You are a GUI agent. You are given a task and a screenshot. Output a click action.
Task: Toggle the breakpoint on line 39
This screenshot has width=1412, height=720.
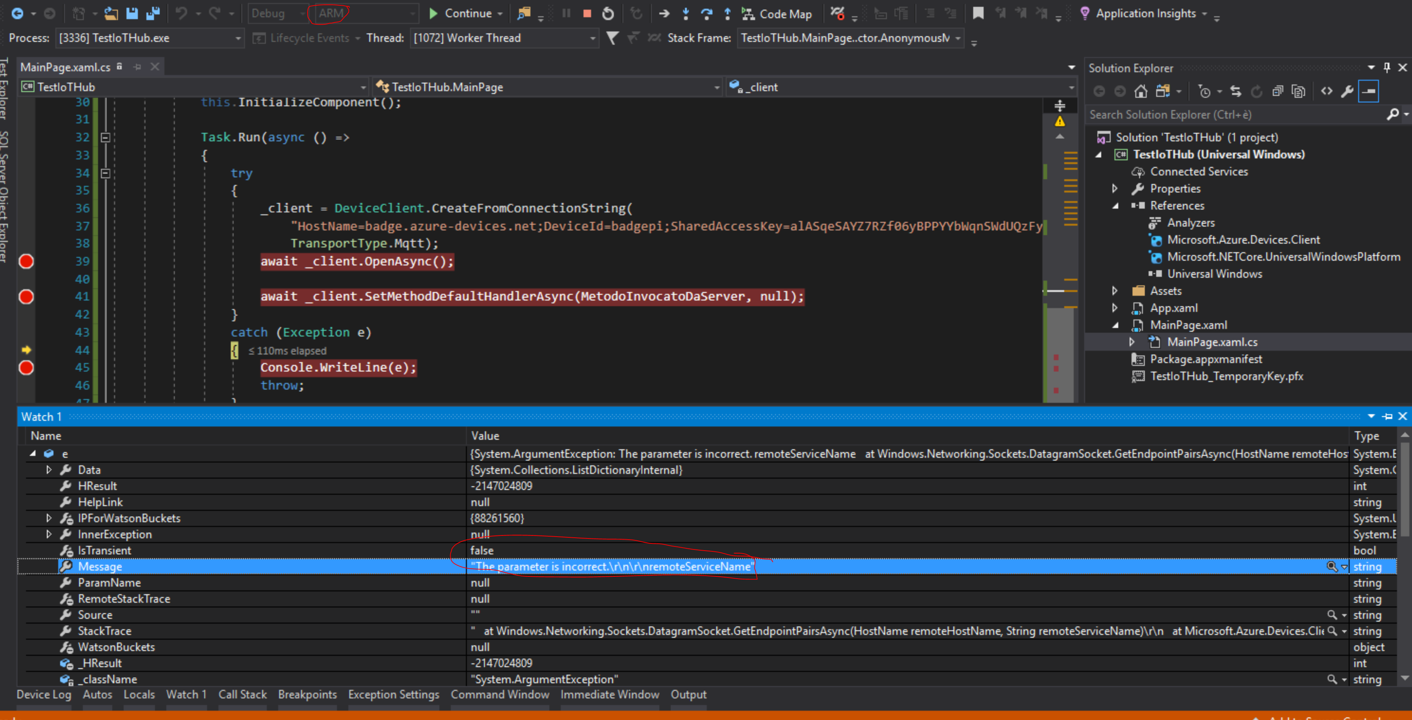click(x=26, y=261)
